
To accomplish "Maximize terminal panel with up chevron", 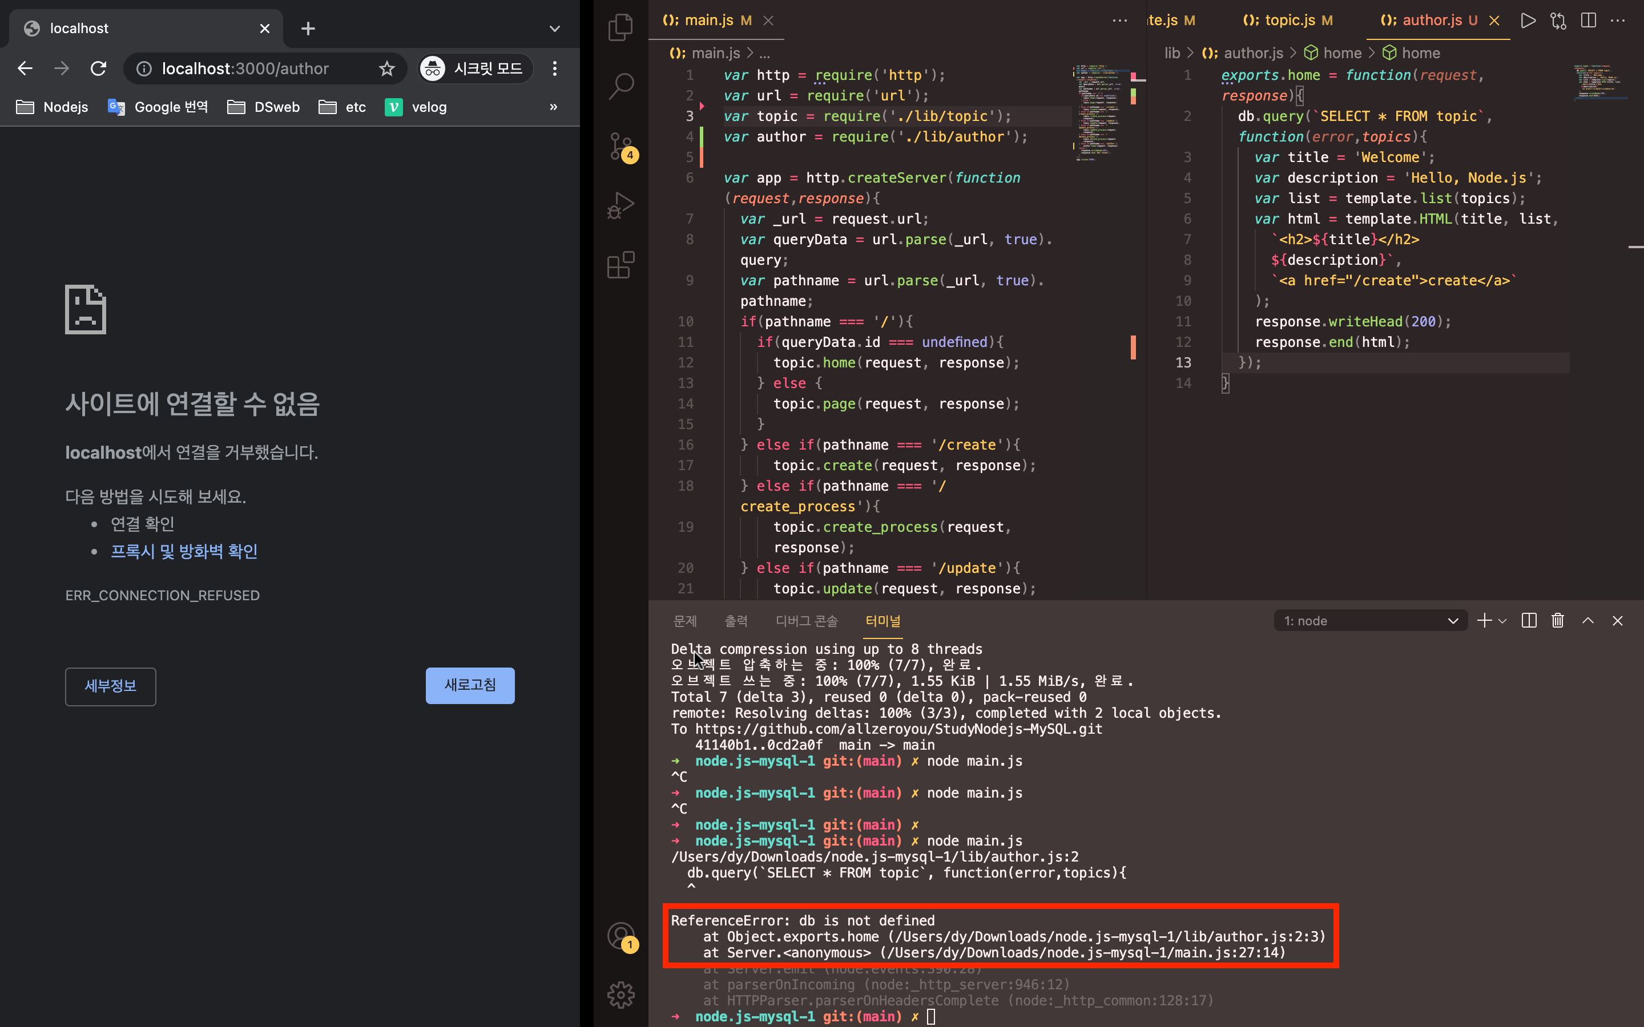I will coord(1587,620).
